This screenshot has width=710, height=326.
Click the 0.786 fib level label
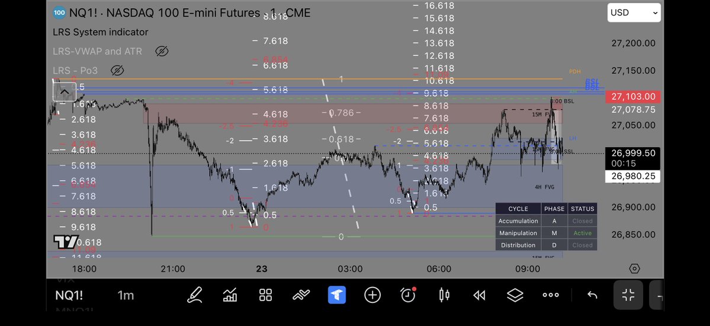coord(341,113)
